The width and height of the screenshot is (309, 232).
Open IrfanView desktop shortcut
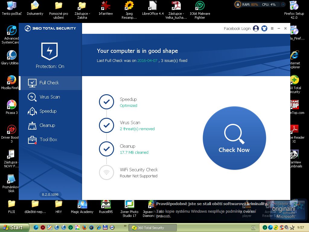pos(106,8)
